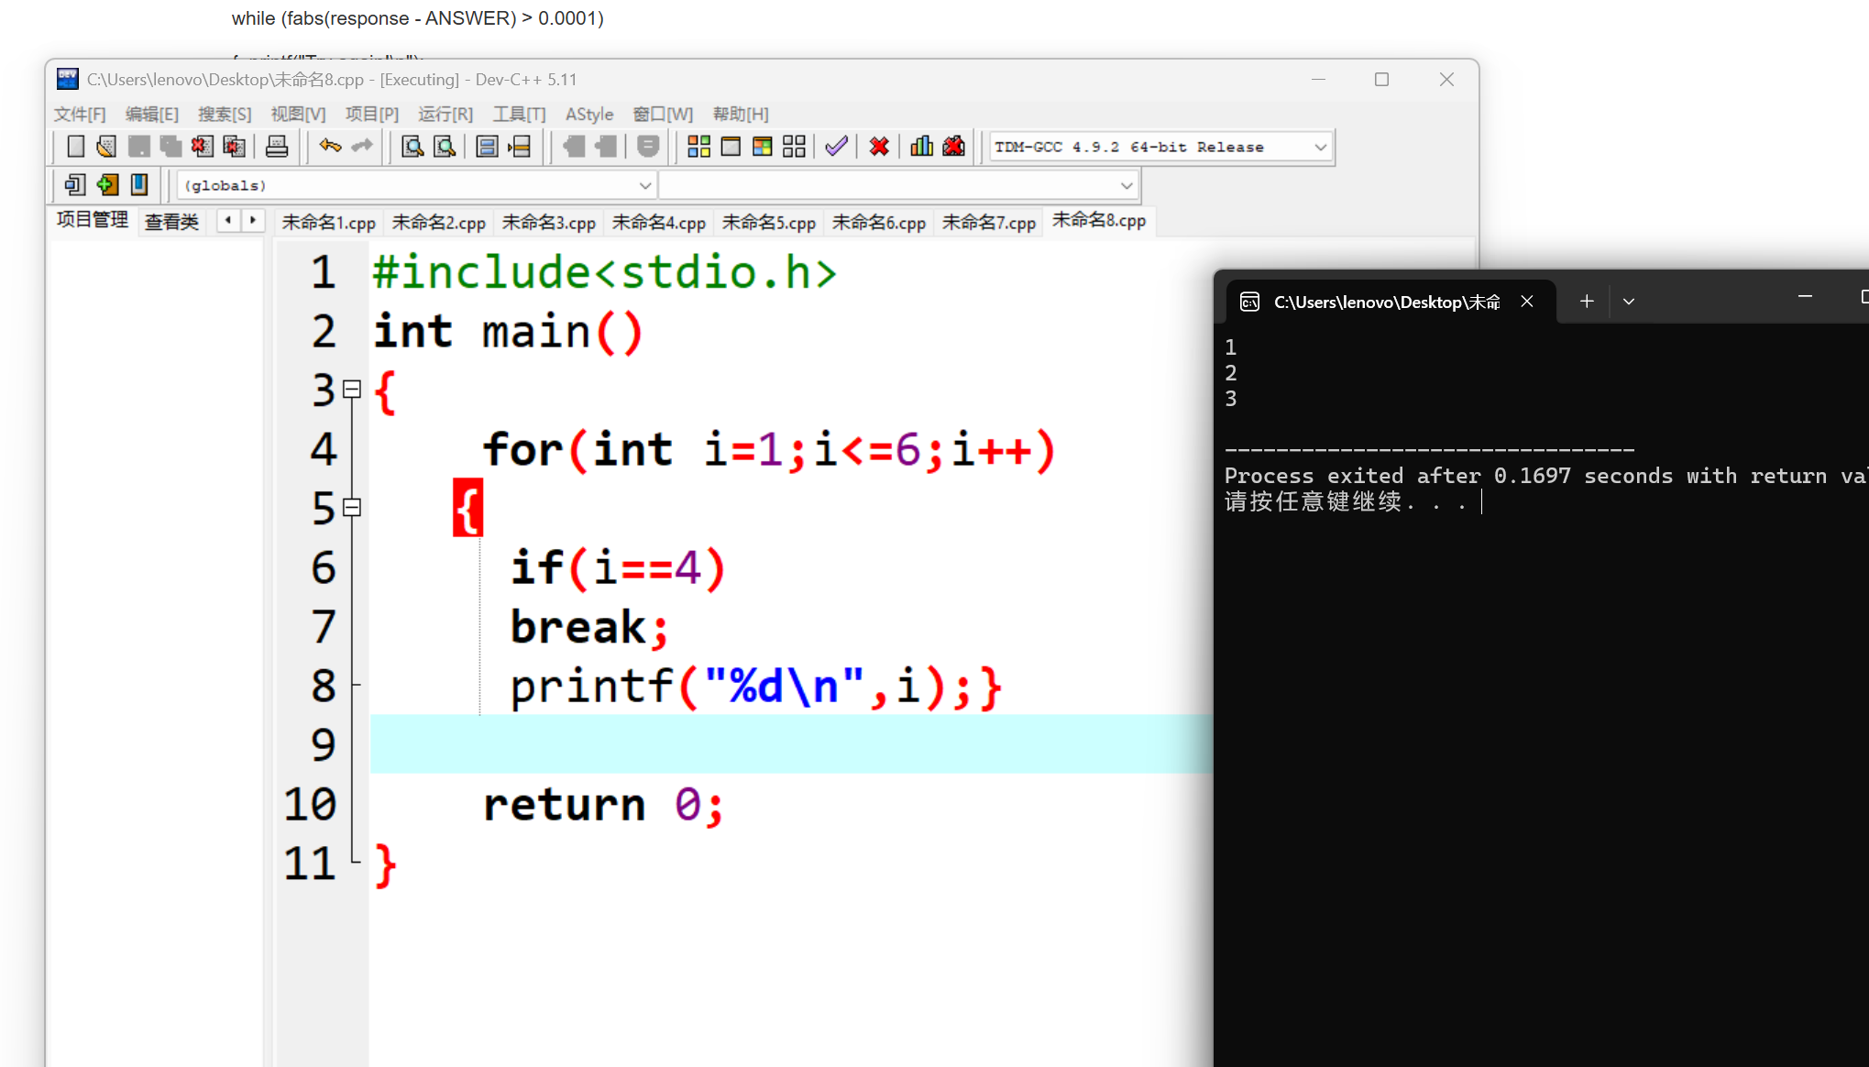Open the TDM-GCC compiler selection dropdown

tap(1320, 147)
